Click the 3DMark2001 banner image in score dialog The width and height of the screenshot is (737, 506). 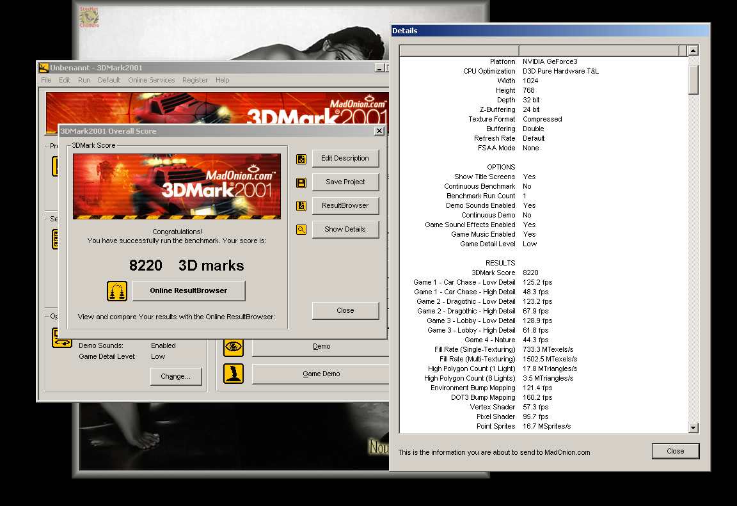177,187
